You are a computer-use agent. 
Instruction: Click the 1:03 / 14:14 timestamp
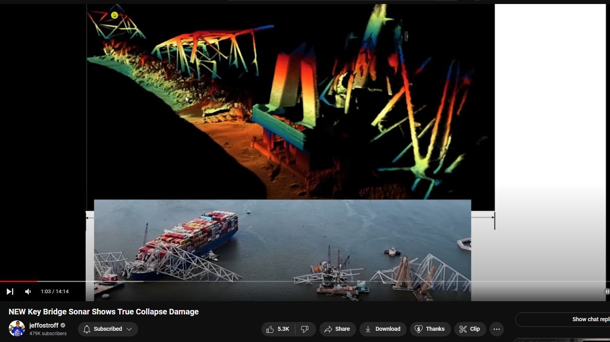(55, 292)
